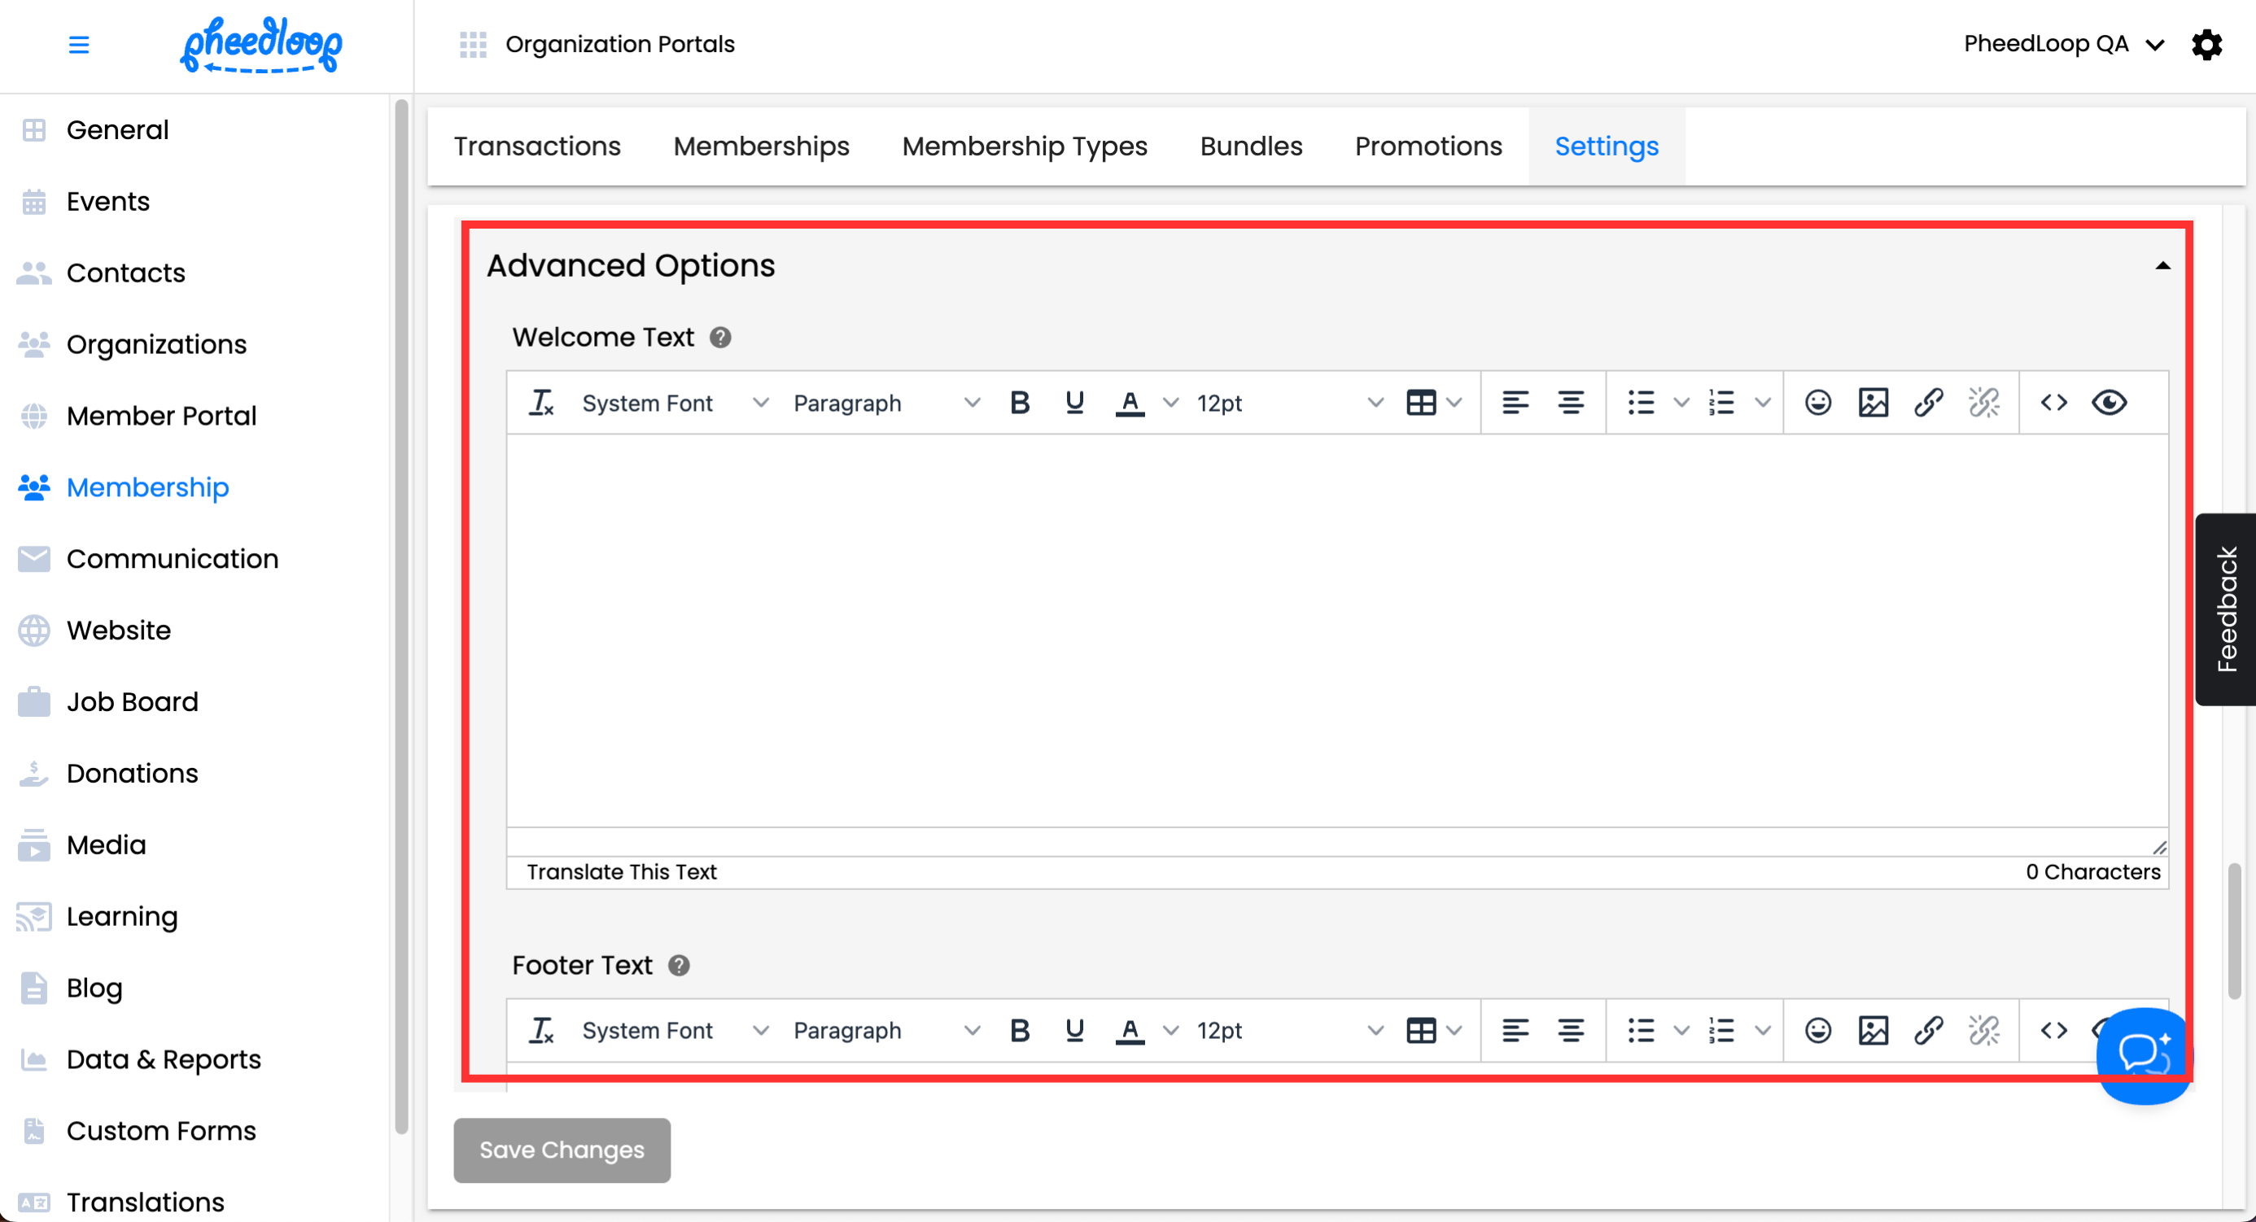Clear formatting in Welcome Text editor
2256x1222 pixels.
(541, 403)
